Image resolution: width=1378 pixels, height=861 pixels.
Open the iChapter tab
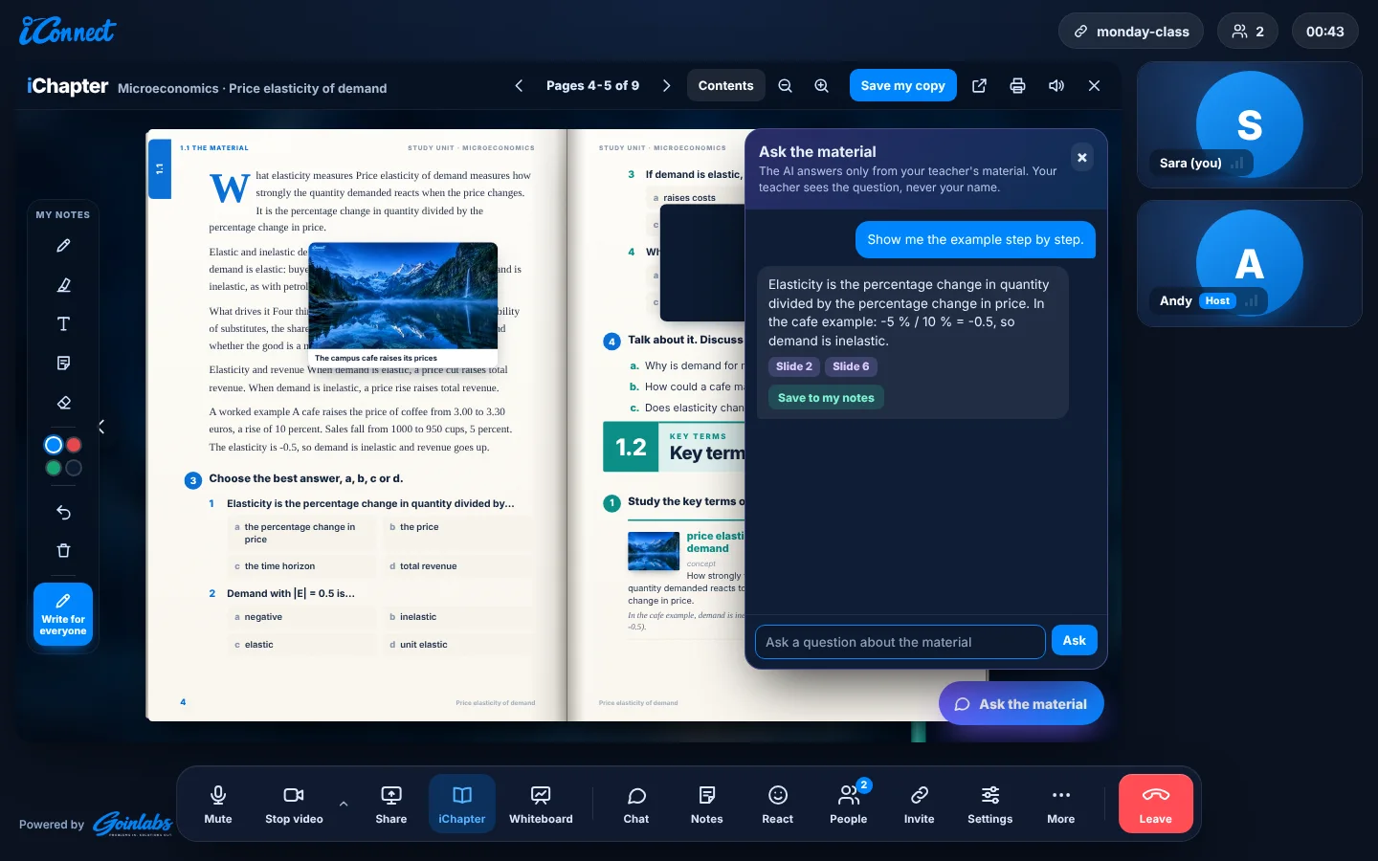462,805
